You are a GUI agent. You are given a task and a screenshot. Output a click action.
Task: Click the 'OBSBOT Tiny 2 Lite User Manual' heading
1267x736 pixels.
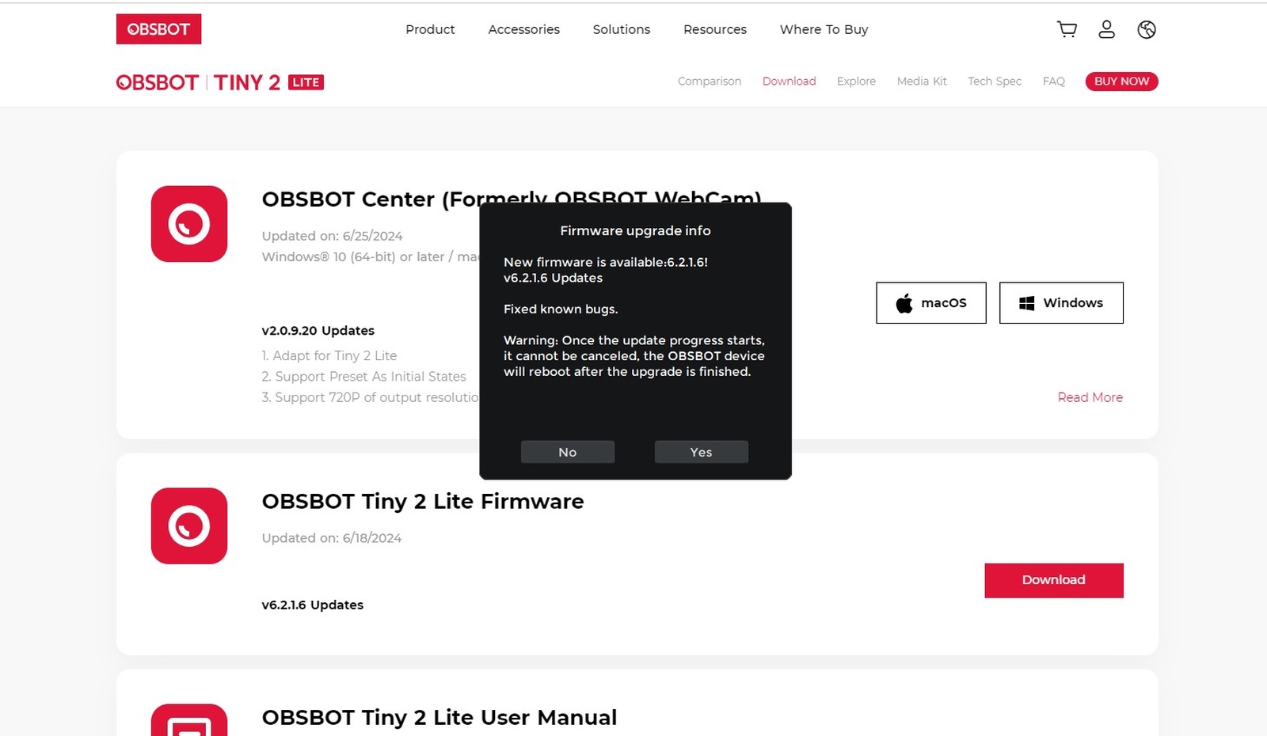coord(439,717)
